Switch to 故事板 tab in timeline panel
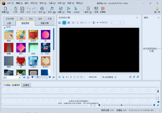This screenshot has width=162, height=113. coord(26,85)
